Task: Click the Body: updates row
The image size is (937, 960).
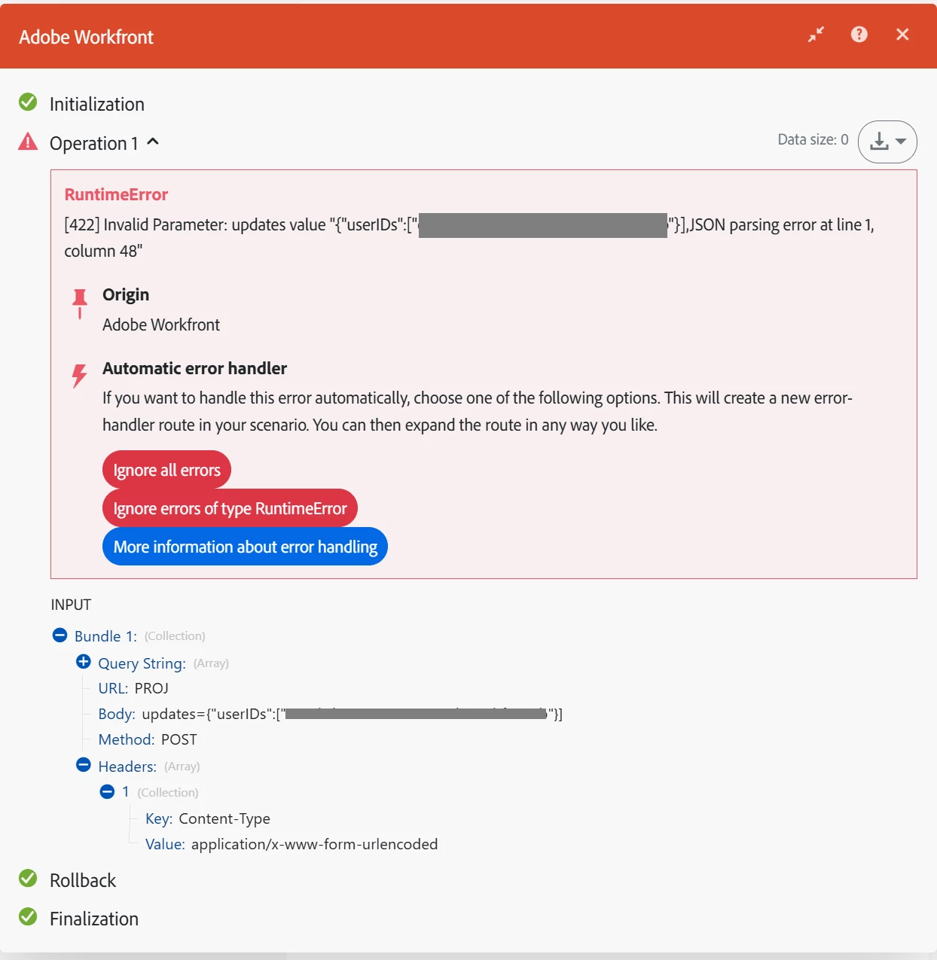Action: 331,714
